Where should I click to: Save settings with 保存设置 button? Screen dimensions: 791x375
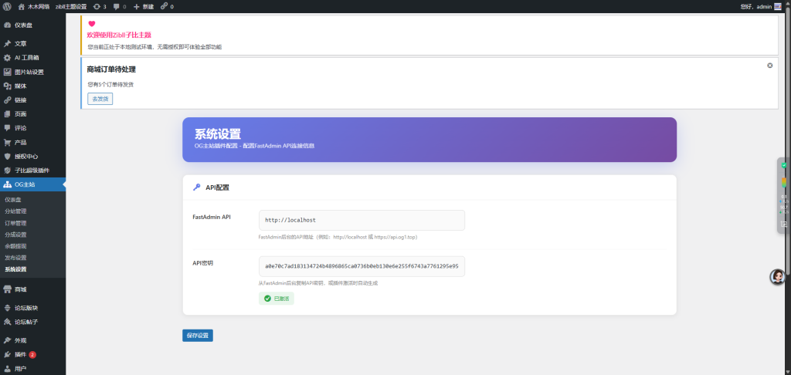(198, 335)
